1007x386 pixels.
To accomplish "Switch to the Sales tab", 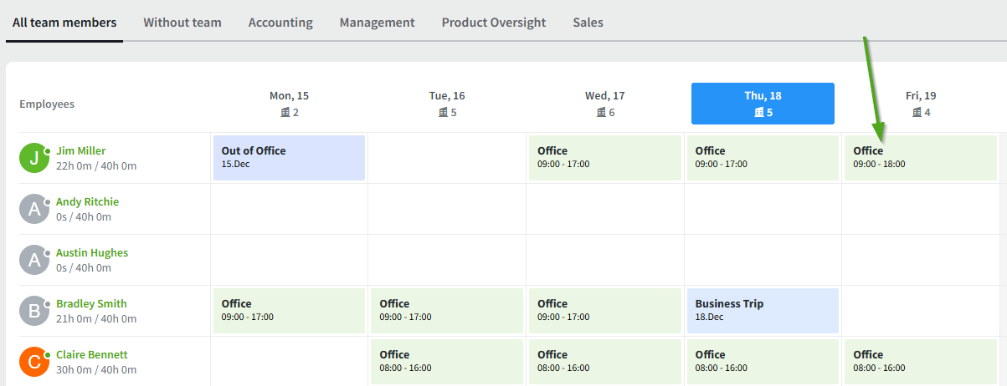I will tap(588, 23).
